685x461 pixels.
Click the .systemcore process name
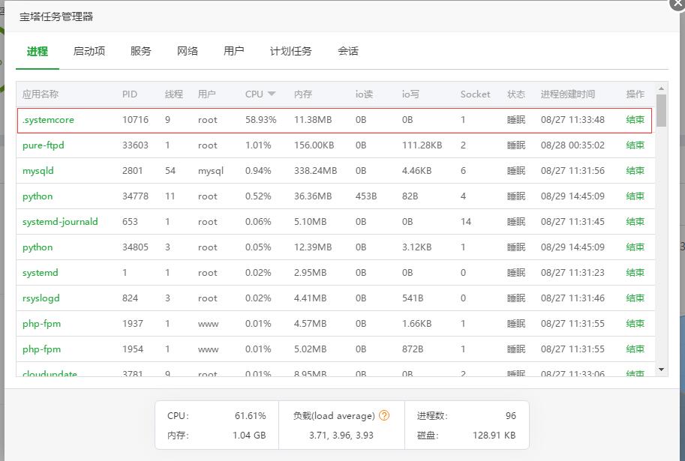tap(48, 120)
